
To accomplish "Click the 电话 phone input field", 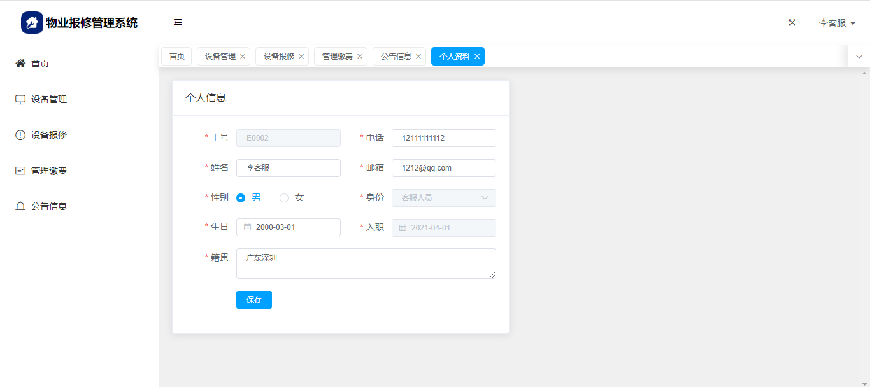I will 443,138.
